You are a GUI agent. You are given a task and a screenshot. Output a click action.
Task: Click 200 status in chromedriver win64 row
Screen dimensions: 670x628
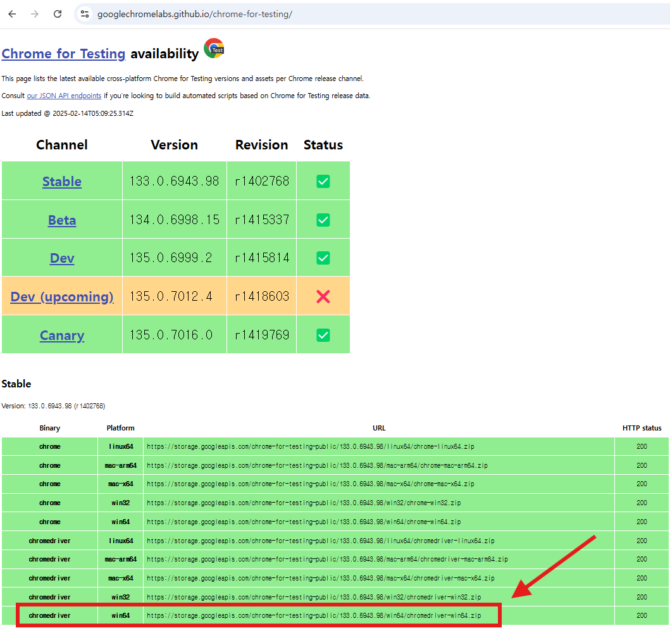tap(642, 615)
